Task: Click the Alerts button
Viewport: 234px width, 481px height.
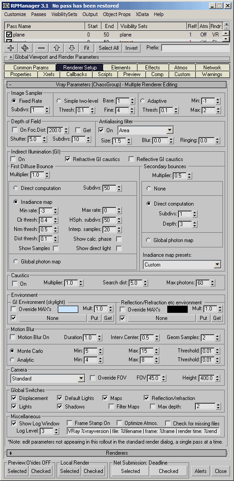Action: click(x=201, y=471)
